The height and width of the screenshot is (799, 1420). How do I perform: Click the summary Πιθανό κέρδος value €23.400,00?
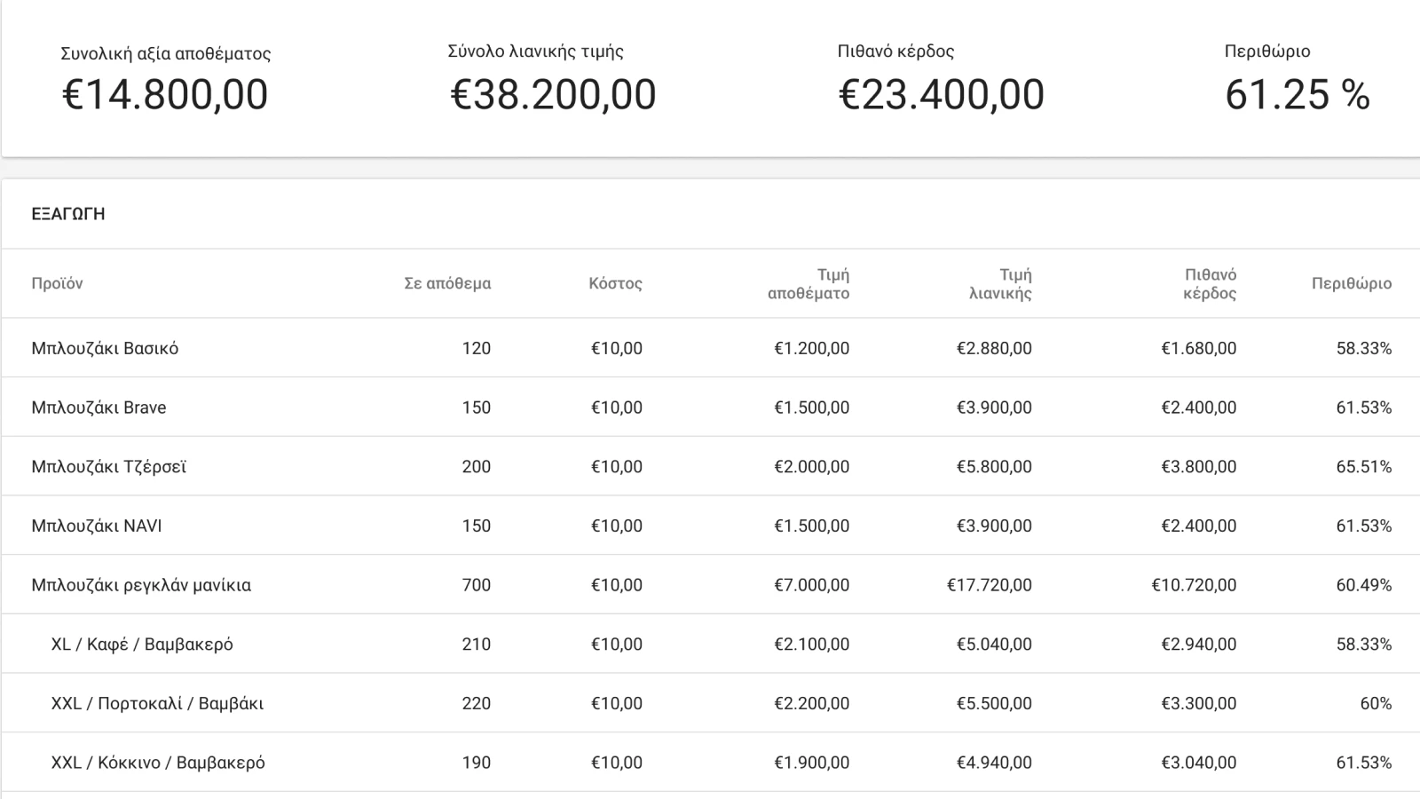coord(941,95)
